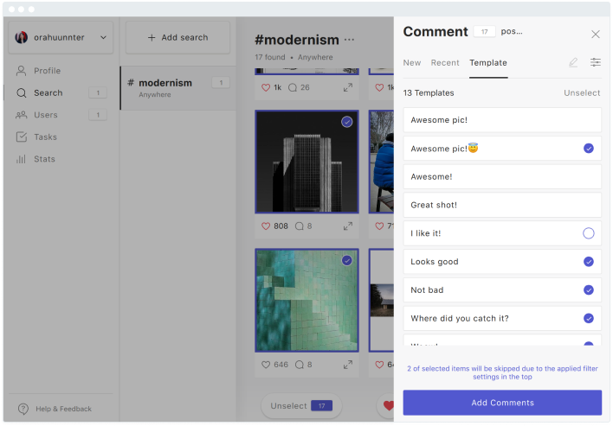Viewport: 613px width, 426px height.
Task: Open the blue jacket photo thumbnail
Action: coord(381,162)
